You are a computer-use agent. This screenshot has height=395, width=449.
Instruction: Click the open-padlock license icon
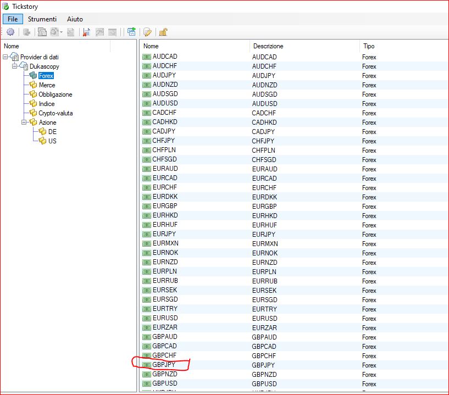pyautogui.click(x=163, y=32)
